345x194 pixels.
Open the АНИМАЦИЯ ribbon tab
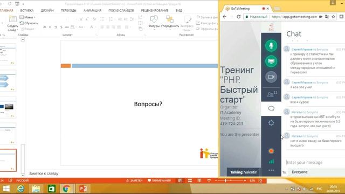92,10
